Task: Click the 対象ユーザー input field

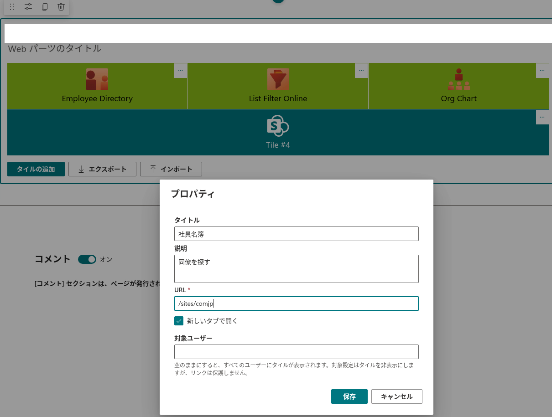Action: tap(297, 352)
